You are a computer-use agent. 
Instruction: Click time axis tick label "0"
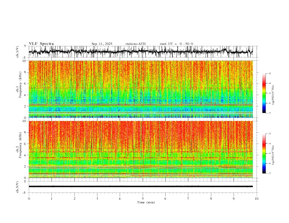pos(29,199)
